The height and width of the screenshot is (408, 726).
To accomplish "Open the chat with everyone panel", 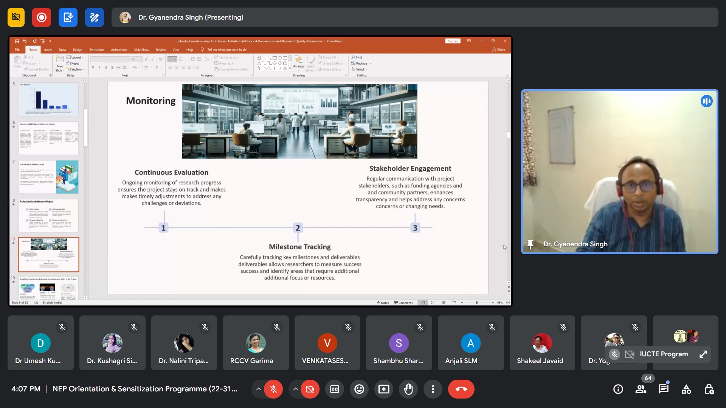I will 663,389.
